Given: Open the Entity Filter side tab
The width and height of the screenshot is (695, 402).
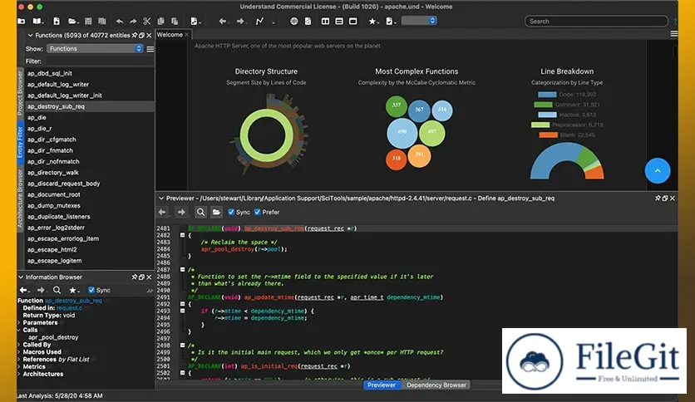Looking at the screenshot, I should pyautogui.click(x=19, y=142).
